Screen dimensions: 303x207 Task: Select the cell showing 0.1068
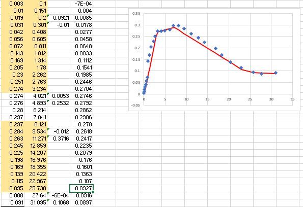pyautogui.click(x=59, y=202)
